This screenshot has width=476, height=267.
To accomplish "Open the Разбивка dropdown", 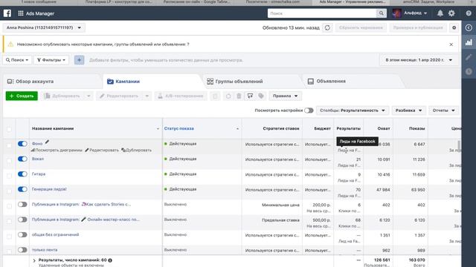I will (x=408, y=111).
